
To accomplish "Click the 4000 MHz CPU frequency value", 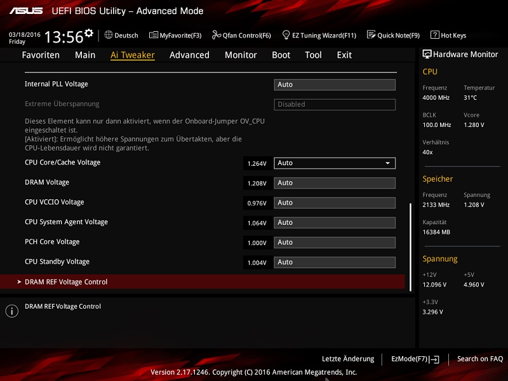I will 436,98.
